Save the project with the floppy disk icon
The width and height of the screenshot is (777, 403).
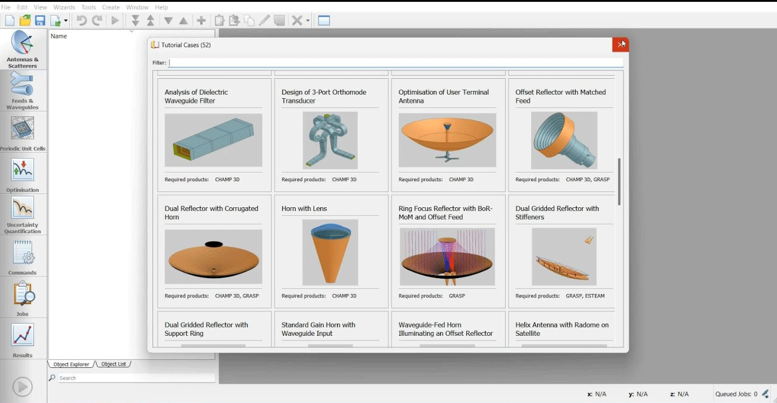coord(40,21)
